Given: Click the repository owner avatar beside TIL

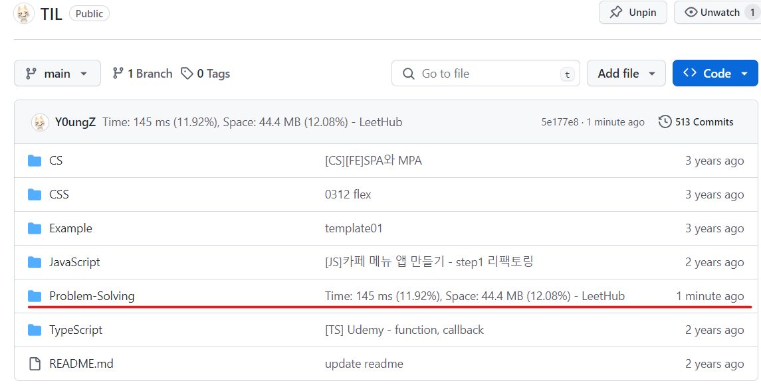Looking at the screenshot, I should [x=24, y=13].
